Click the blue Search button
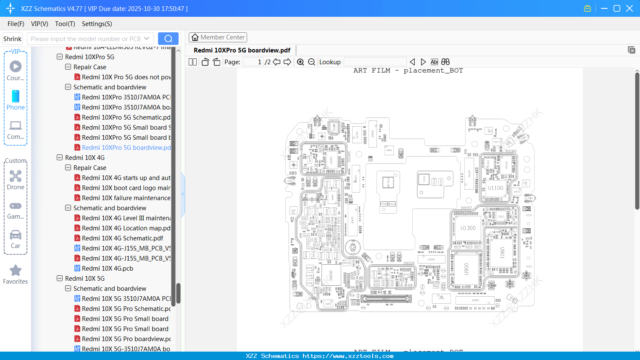 coord(168,38)
